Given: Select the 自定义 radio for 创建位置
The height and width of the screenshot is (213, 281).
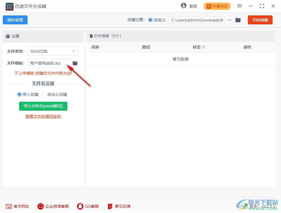Looking at the screenshot, I should click(151, 20).
